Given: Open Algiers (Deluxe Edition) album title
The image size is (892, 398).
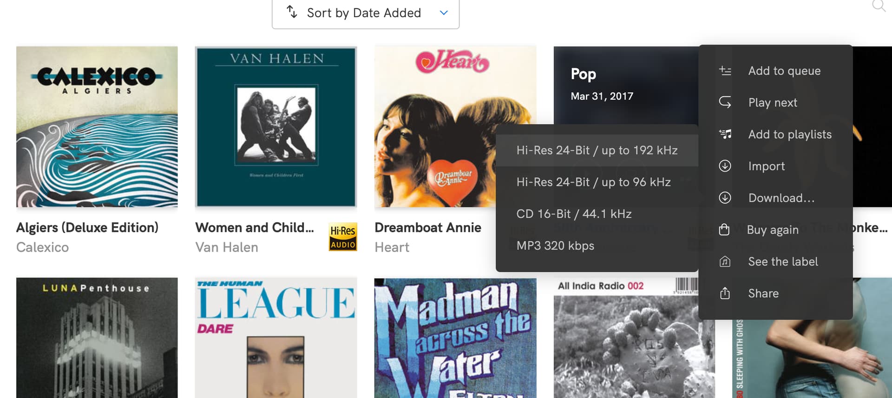Looking at the screenshot, I should (x=87, y=227).
